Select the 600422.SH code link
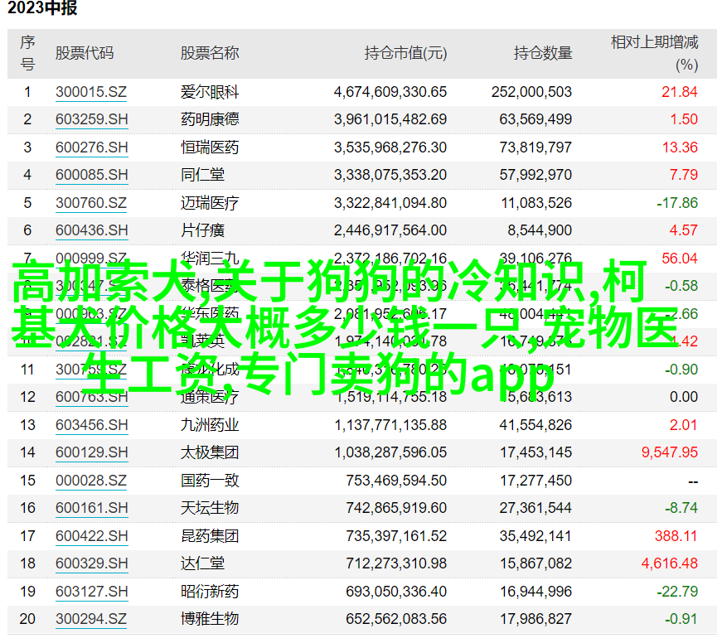The image size is (717, 643). [x=91, y=536]
